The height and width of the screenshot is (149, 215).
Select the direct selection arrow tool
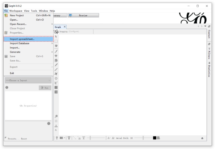click(x=56, y=37)
